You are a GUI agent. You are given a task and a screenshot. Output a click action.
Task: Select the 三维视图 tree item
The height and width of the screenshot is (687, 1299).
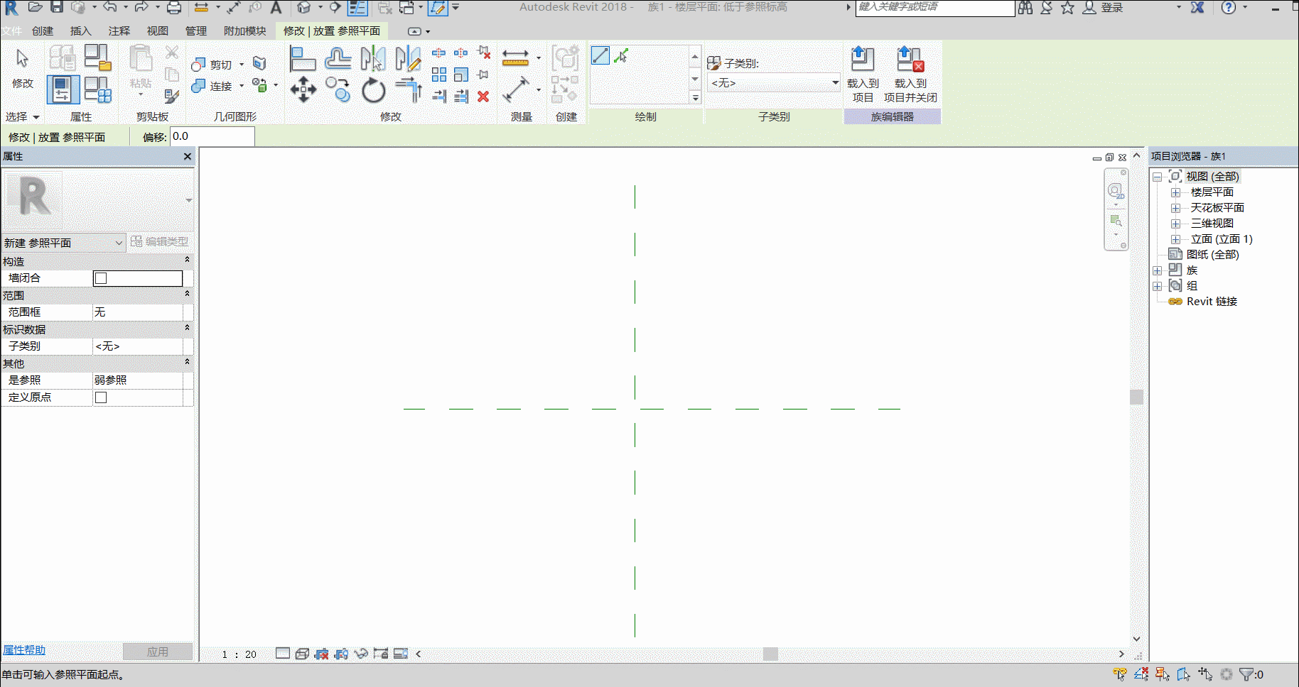point(1212,224)
